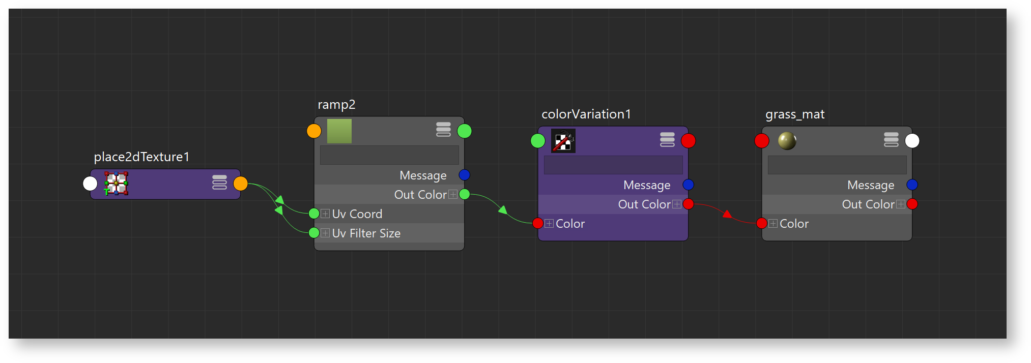Click the blue Message port on ramp2

coord(464,175)
